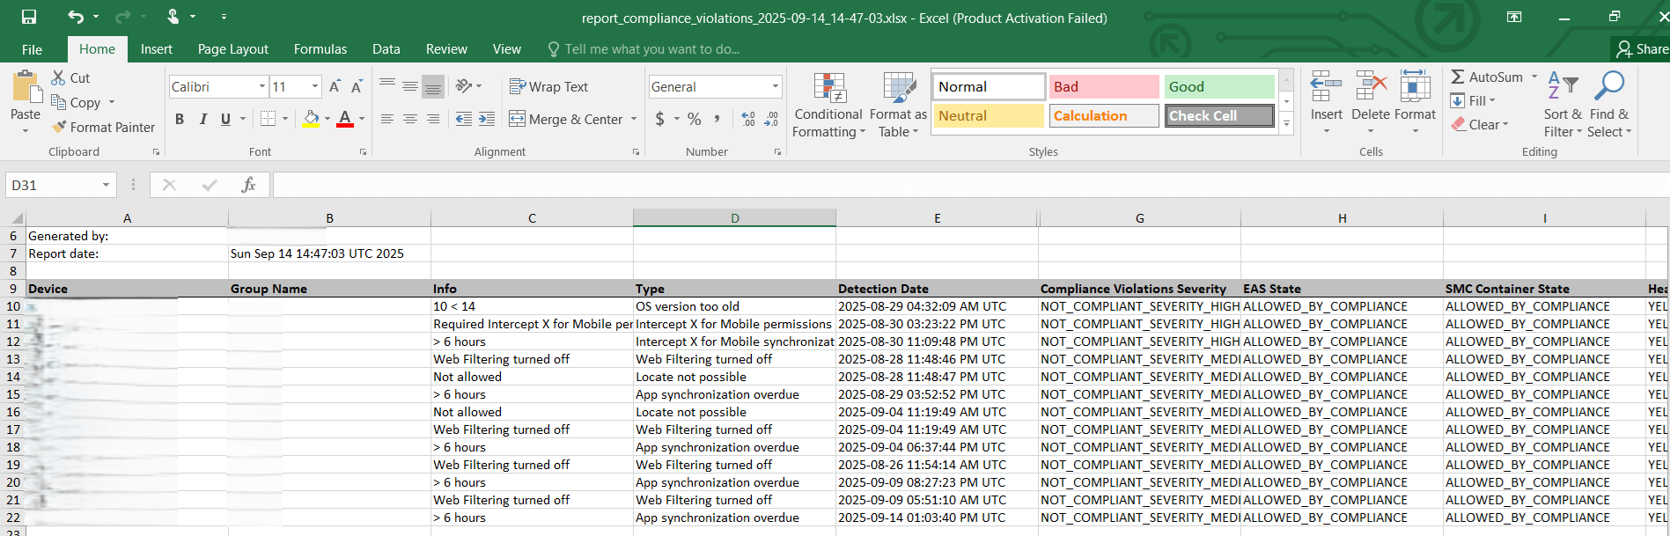Apply red font color A
This screenshot has height=536, width=1670.
[345, 119]
